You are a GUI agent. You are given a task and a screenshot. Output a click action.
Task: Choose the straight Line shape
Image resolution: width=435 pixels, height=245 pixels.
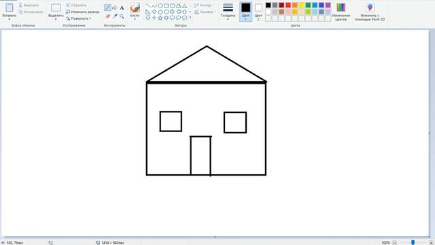click(x=148, y=5)
